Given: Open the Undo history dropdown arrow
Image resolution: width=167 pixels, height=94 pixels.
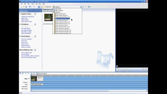Looking at the screenshot, I should click(32, 7).
